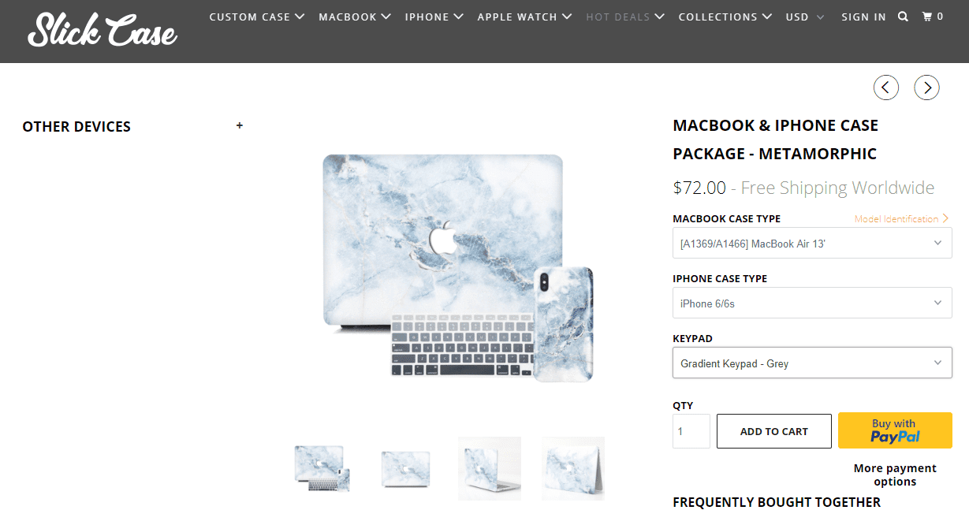
Task: Open the shopping cart icon
Action: (x=933, y=17)
